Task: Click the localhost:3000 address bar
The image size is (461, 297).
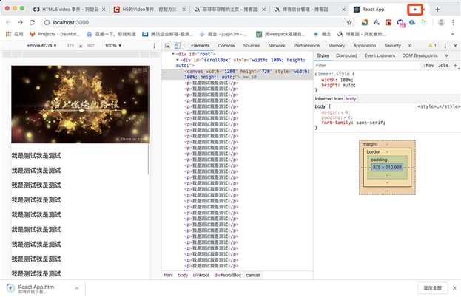Action: (194, 22)
